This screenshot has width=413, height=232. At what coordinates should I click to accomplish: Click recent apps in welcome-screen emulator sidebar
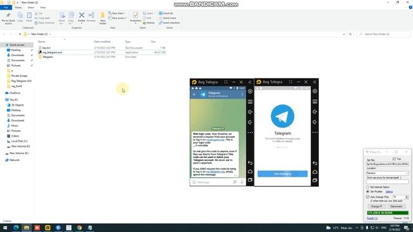coord(315,180)
